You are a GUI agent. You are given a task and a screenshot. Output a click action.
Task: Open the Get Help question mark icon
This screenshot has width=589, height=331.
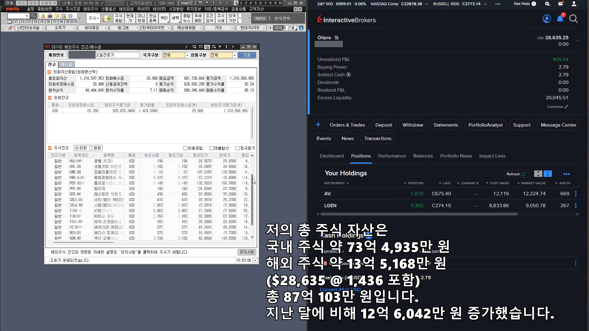[x=534, y=4]
